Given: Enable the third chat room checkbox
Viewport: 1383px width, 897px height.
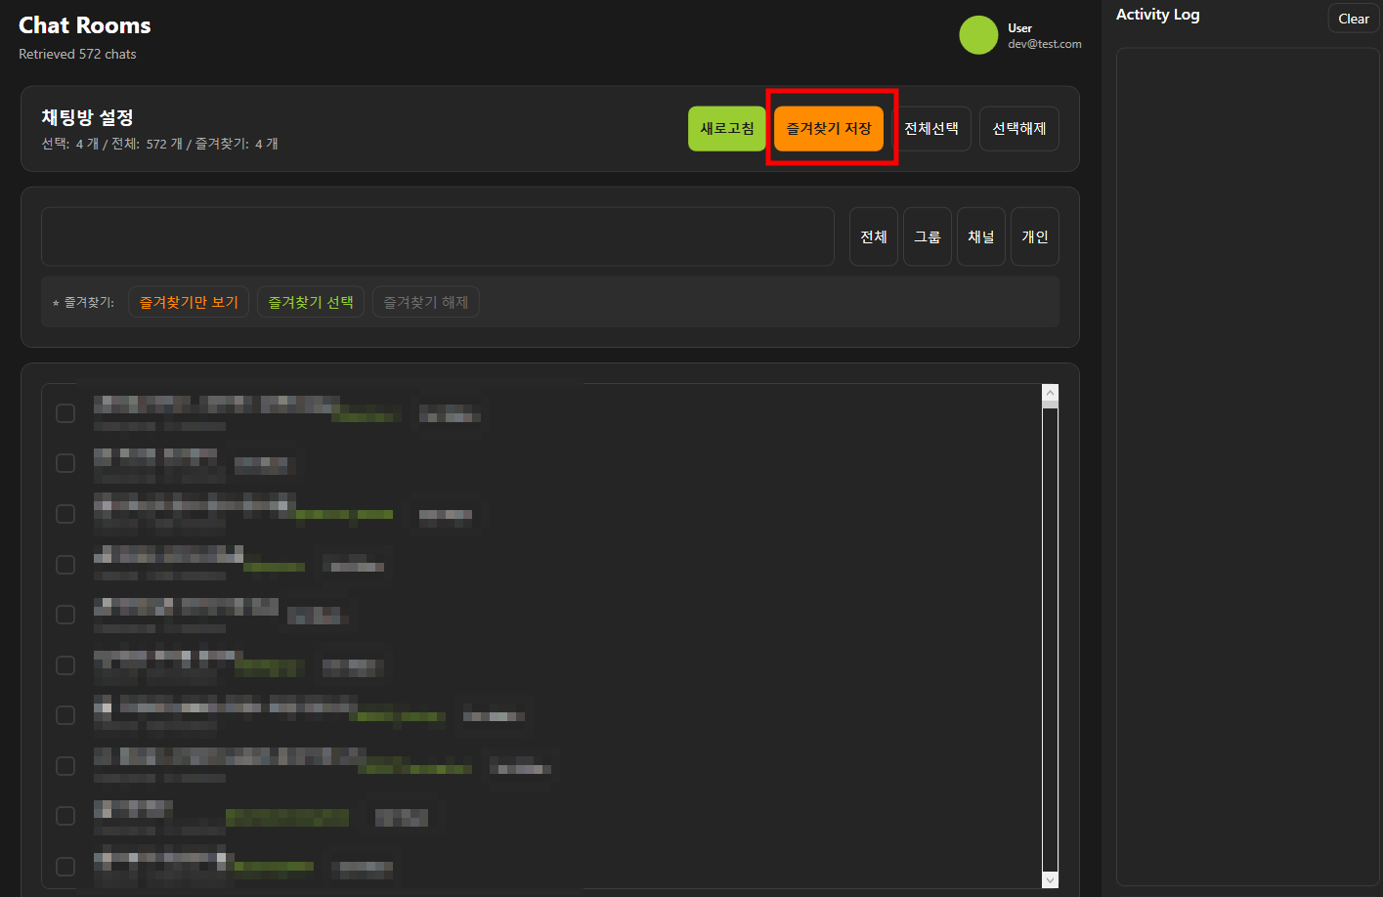Looking at the screenshot, I should 65,514.
